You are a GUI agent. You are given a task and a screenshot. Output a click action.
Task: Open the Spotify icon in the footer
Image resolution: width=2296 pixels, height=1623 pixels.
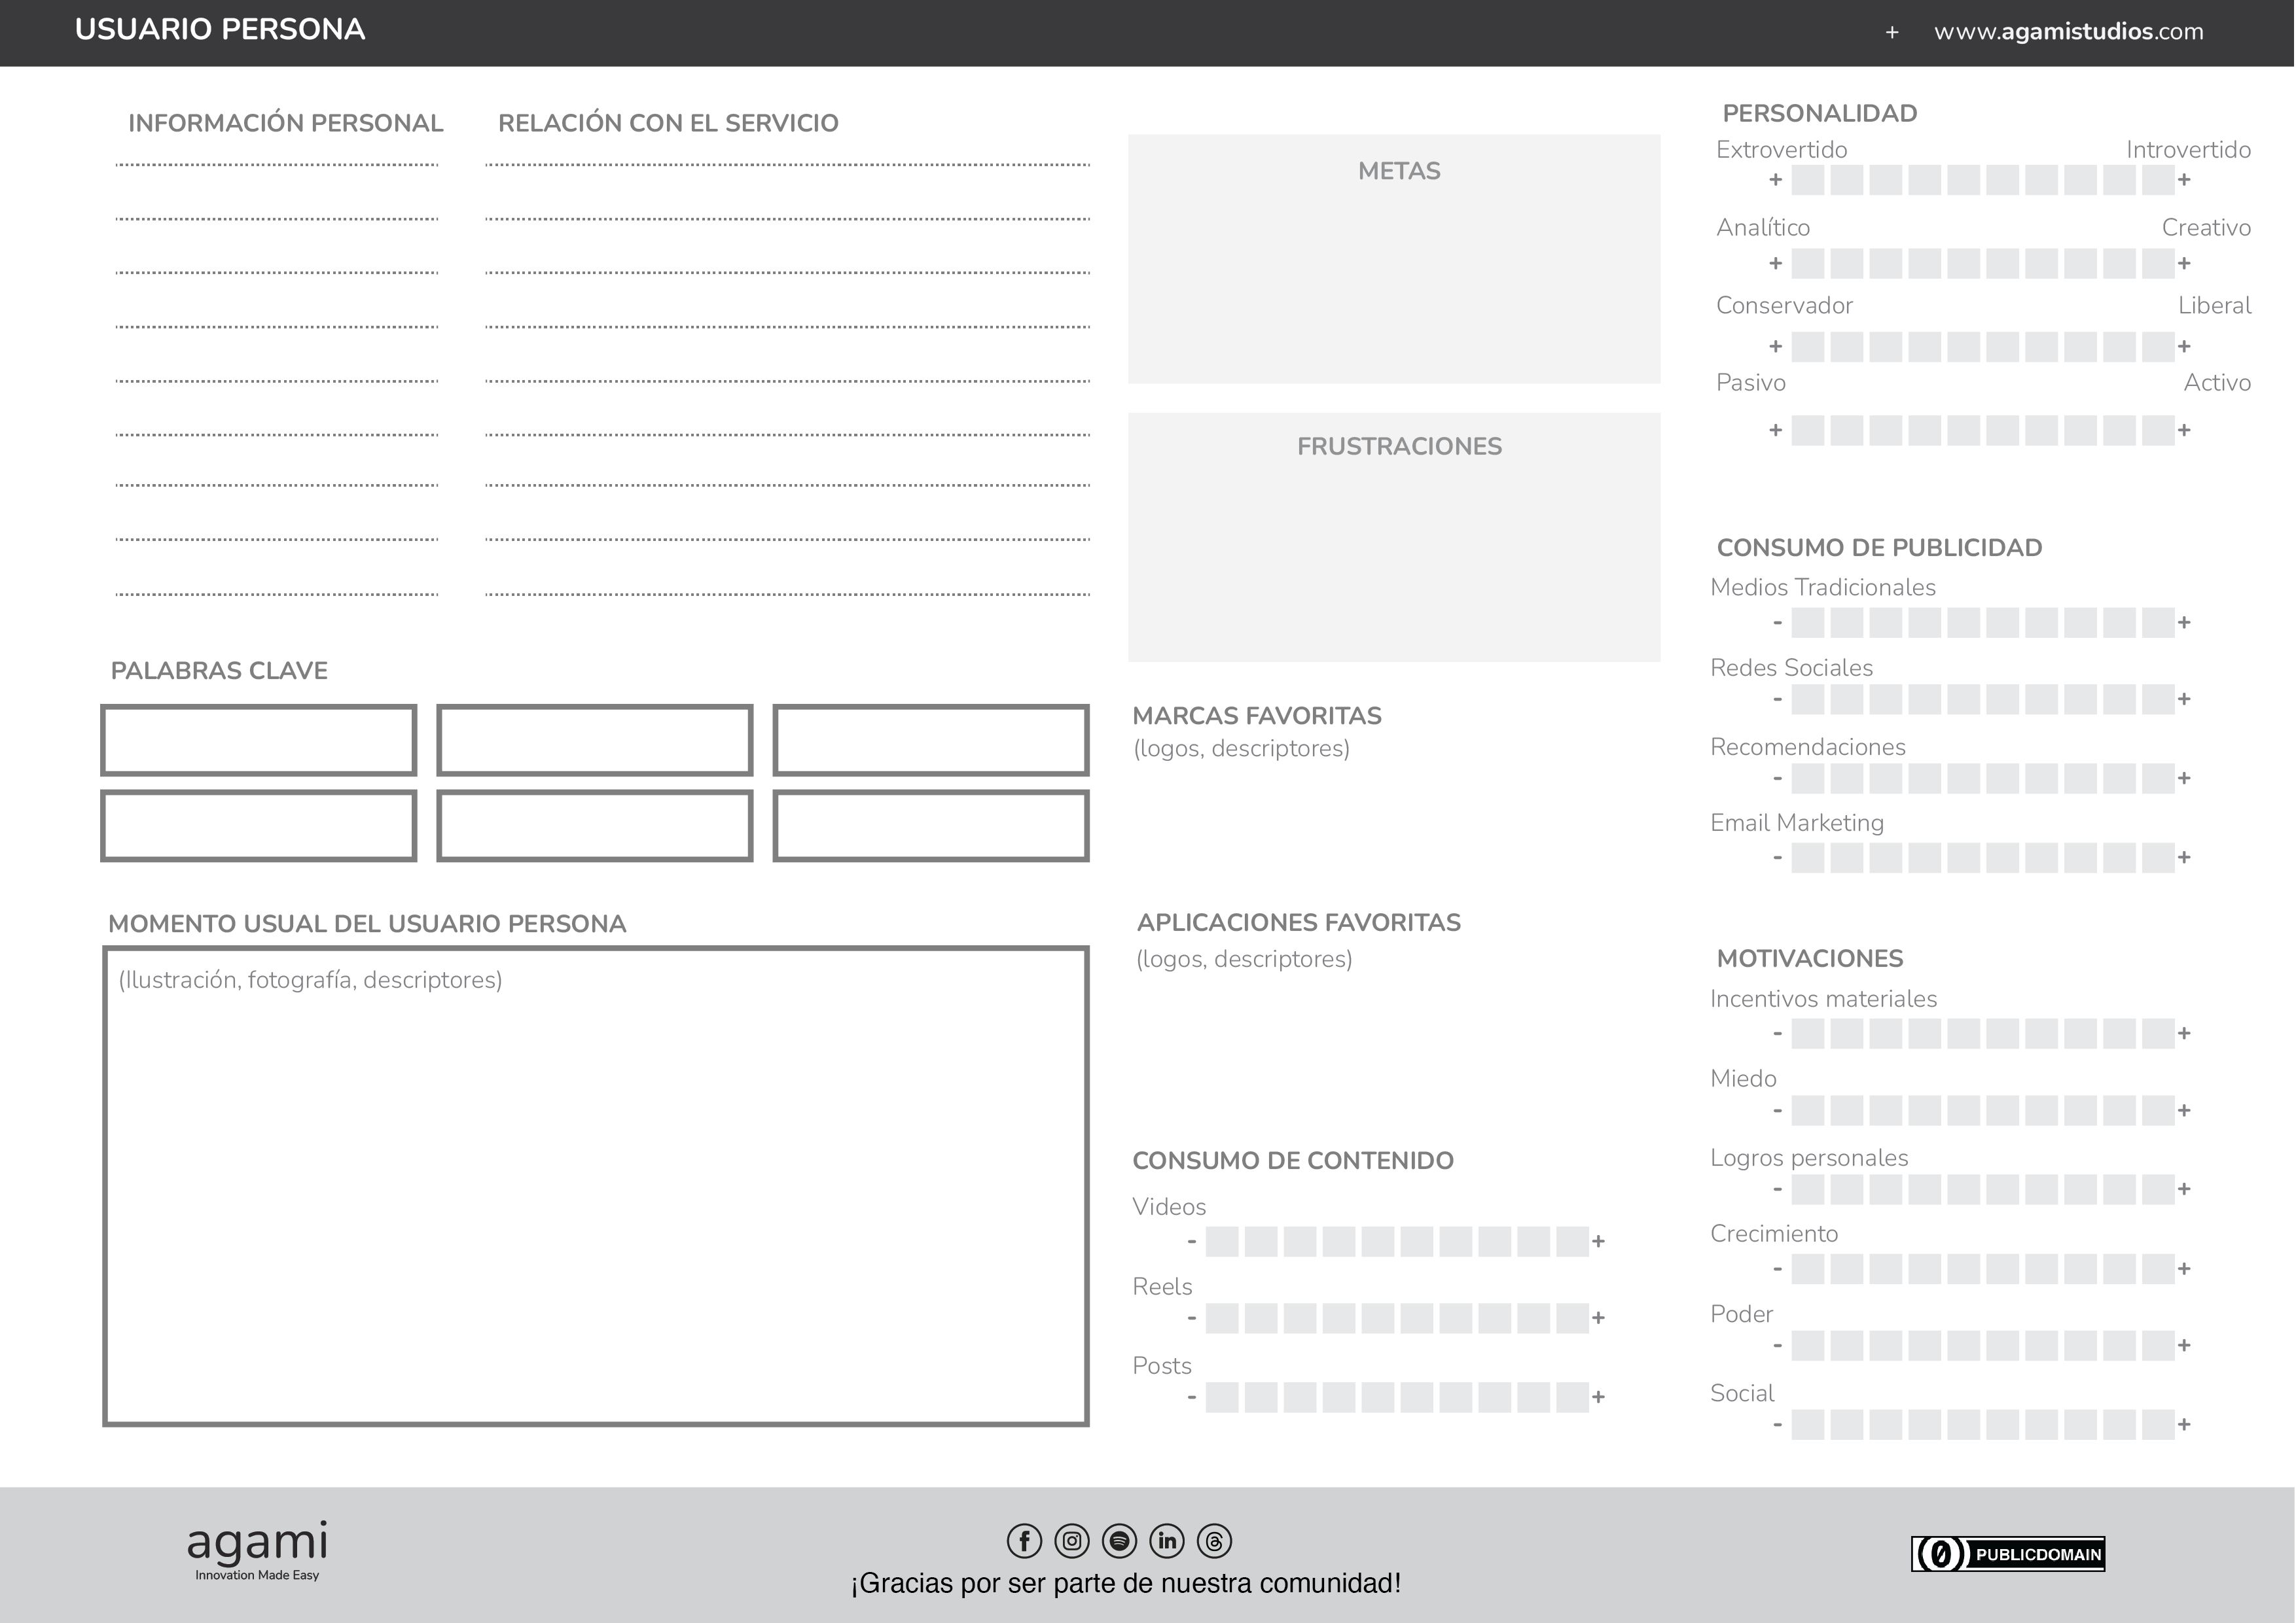pos(1119,1541)
